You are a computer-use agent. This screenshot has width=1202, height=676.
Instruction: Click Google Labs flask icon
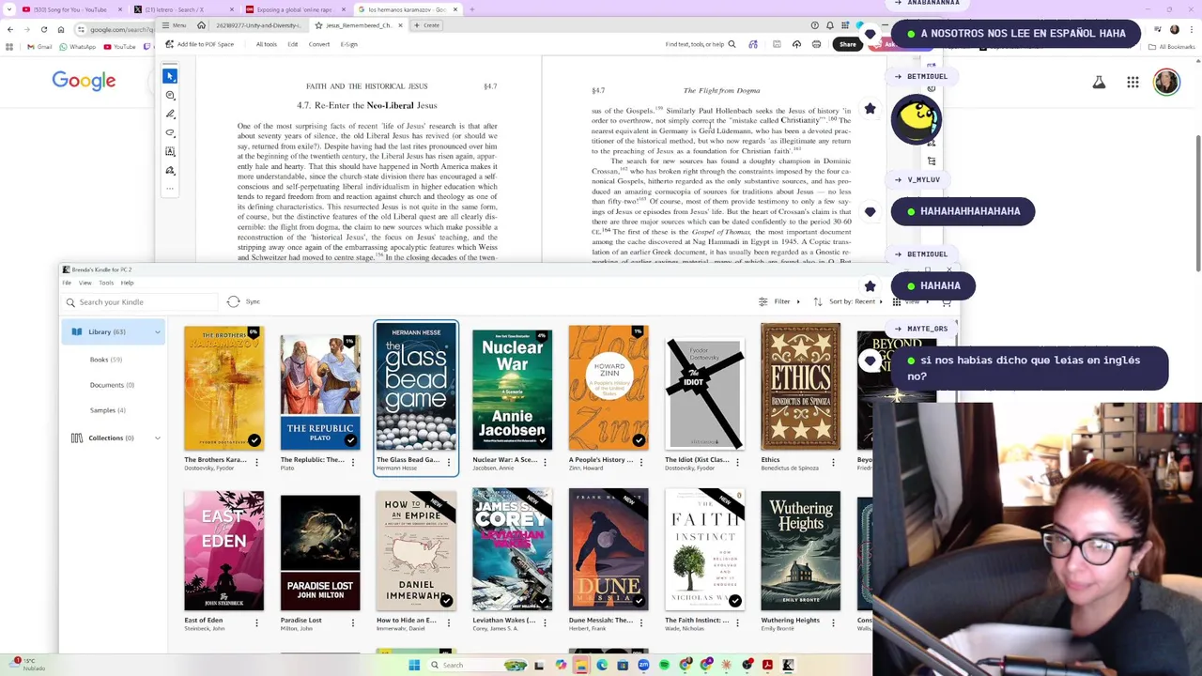(x=1099, y=83)
